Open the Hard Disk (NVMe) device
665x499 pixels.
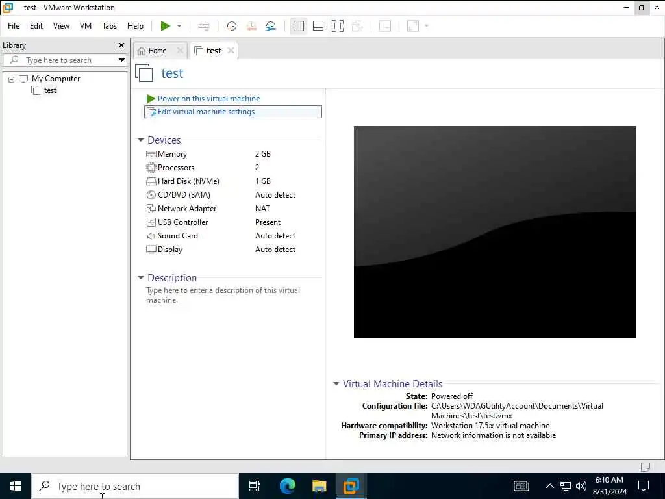(188, 181)
